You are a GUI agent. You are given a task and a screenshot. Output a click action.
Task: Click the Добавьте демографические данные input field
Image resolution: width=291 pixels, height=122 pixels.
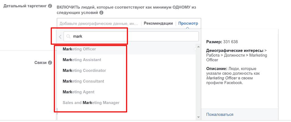coord(99,24)
